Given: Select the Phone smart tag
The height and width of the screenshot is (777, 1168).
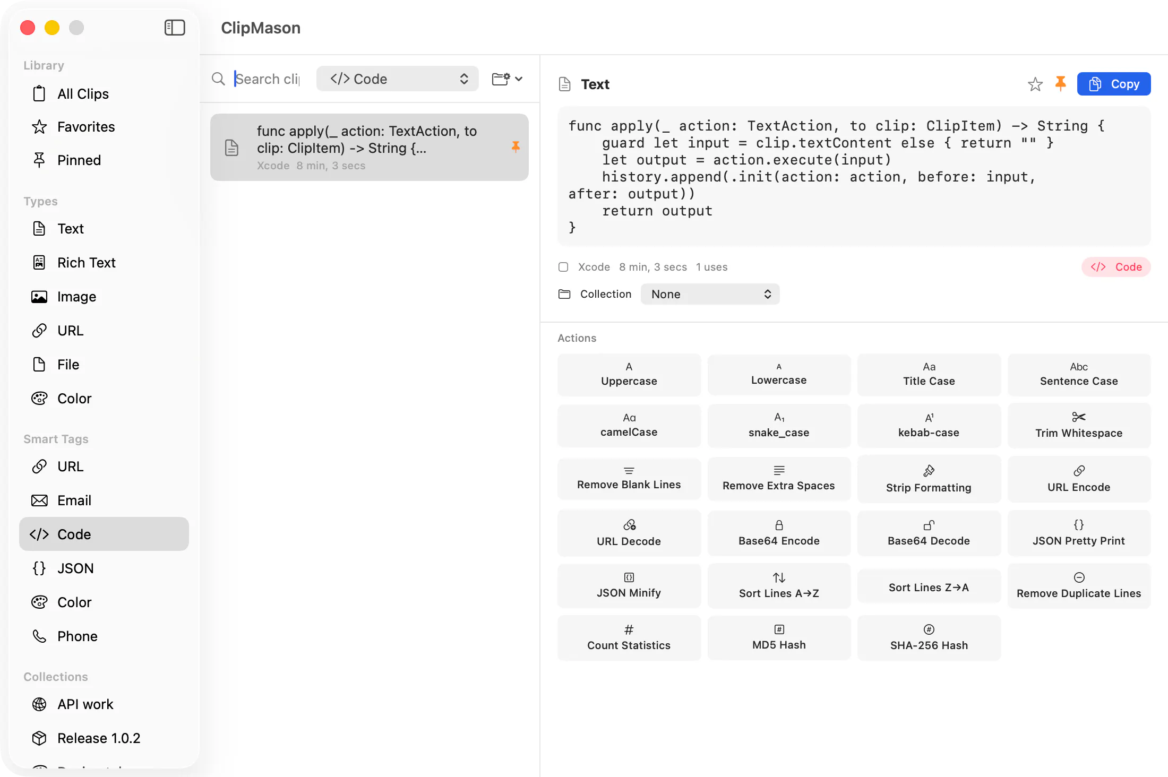Looking at the screenshot, I should point(104,636).
